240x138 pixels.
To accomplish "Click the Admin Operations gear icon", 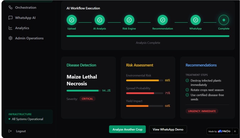I will (x=10, y=38).
